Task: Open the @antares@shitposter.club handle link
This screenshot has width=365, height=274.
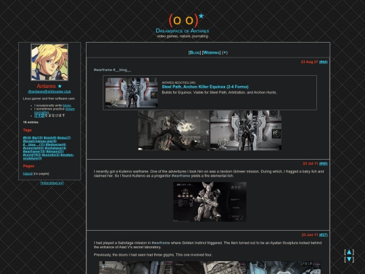Action: pos(49,91)
